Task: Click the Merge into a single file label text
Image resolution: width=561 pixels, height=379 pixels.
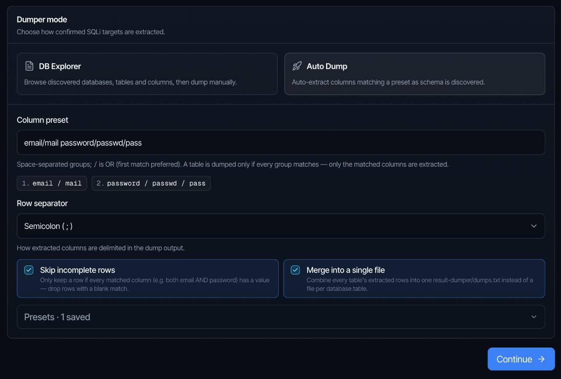Action: (346, 270)
